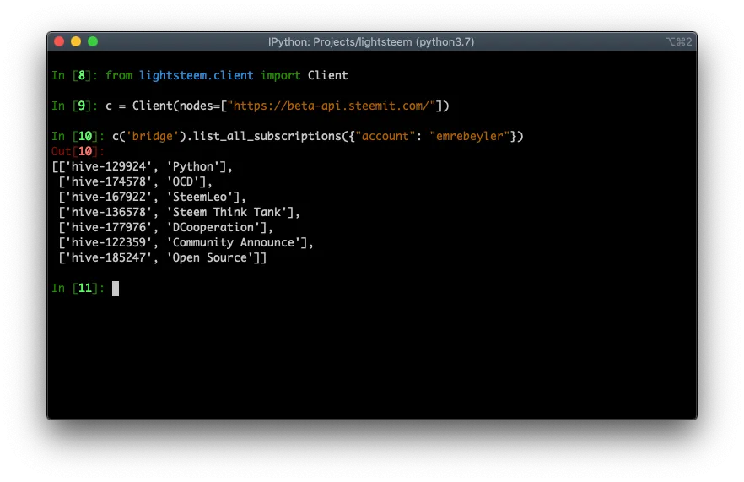Click the "account" key string
The image size is (744, 482).
click(x=385, y=136)
